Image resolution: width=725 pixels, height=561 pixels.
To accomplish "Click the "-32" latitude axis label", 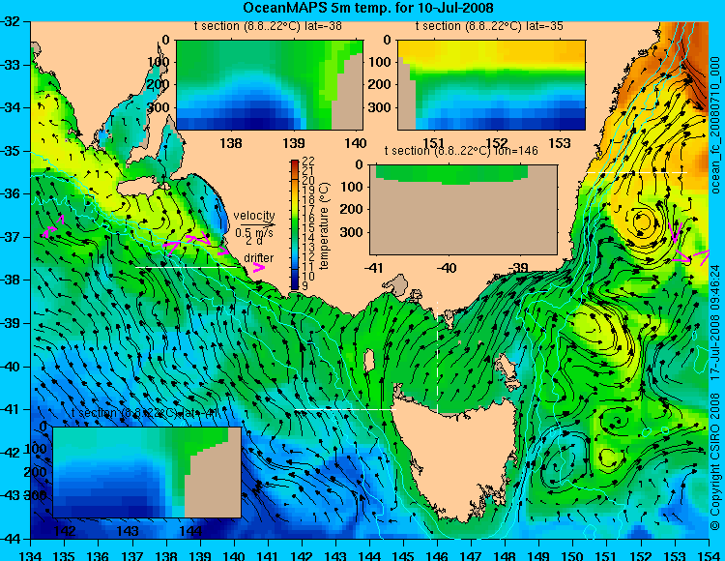I will click(12, 21).
